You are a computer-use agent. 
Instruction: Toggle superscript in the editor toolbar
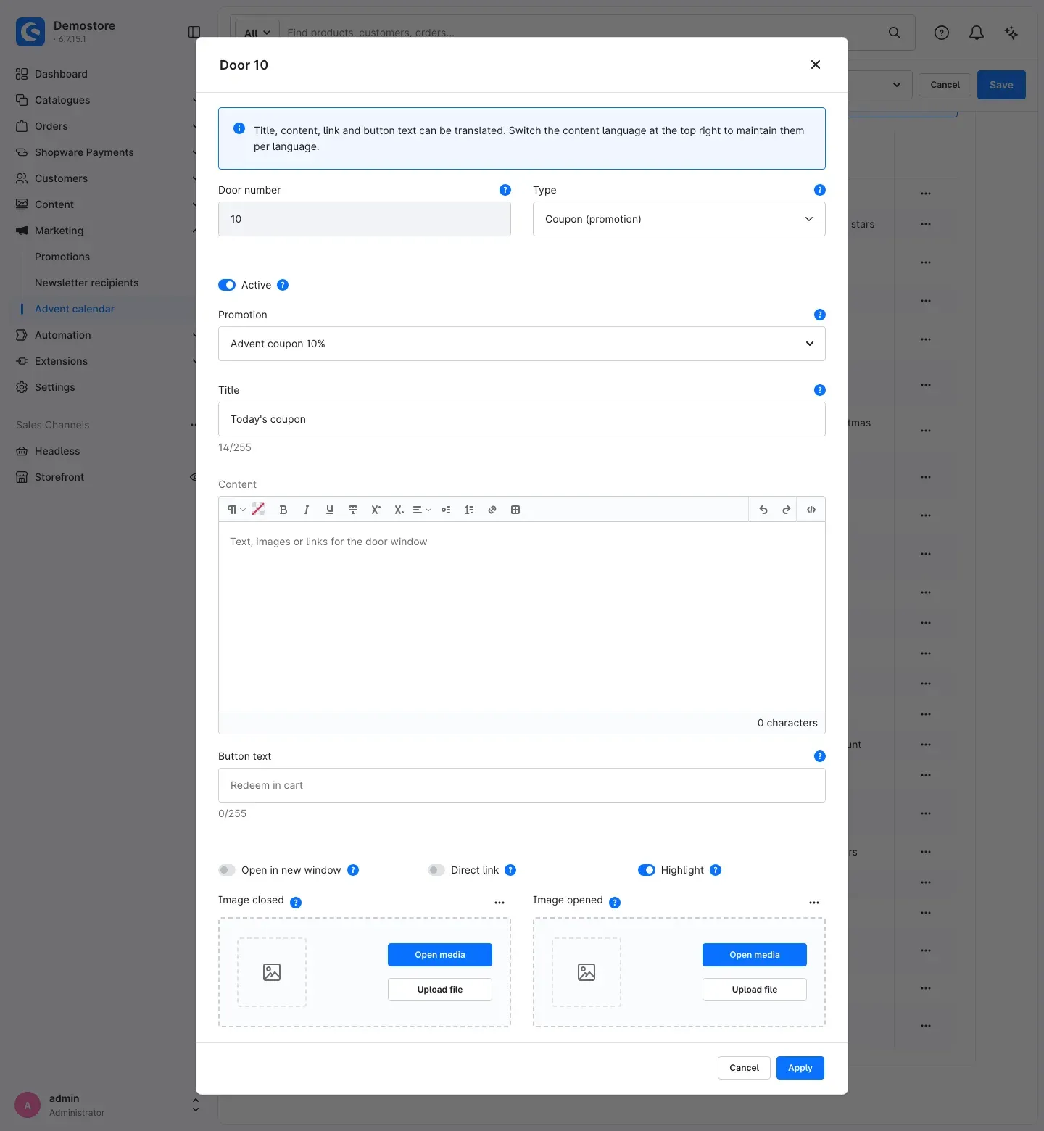click(376, 510)
